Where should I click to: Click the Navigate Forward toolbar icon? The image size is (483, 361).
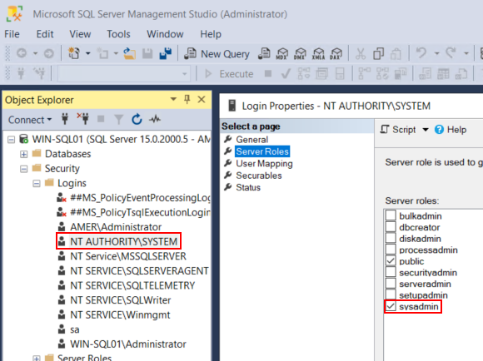tap(48, 53)
